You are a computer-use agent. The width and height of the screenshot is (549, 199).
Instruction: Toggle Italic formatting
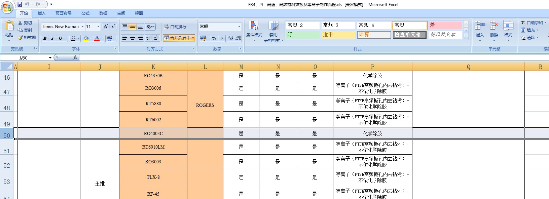click(x=52, y=38)
